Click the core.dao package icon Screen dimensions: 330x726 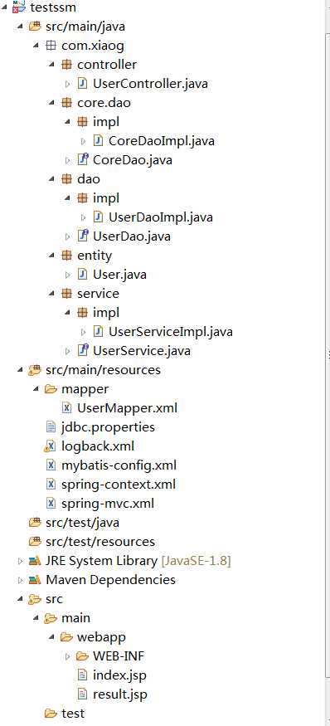pos(66,103)
